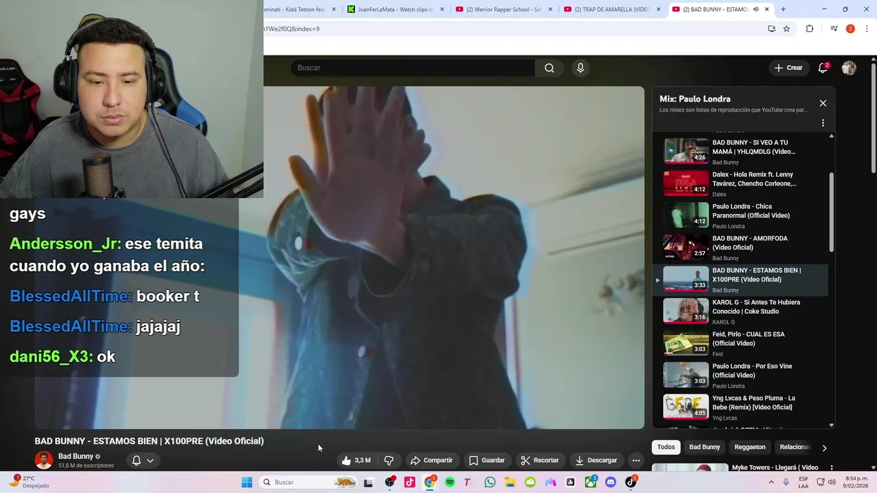Open Spotify from the taskbar
877x493 pixels.
pos(449,482)
